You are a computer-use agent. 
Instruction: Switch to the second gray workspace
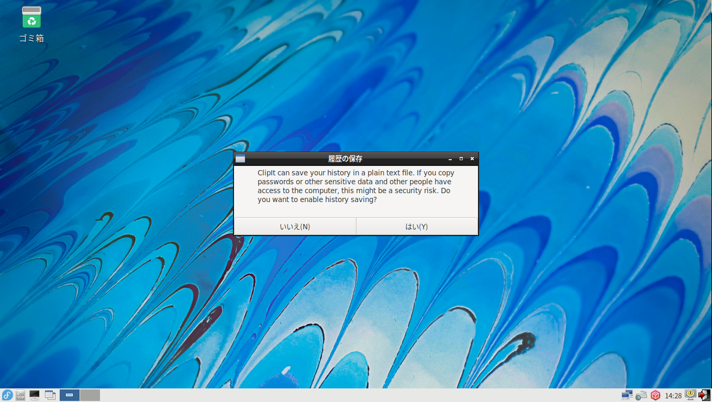[x=90, y=395]
